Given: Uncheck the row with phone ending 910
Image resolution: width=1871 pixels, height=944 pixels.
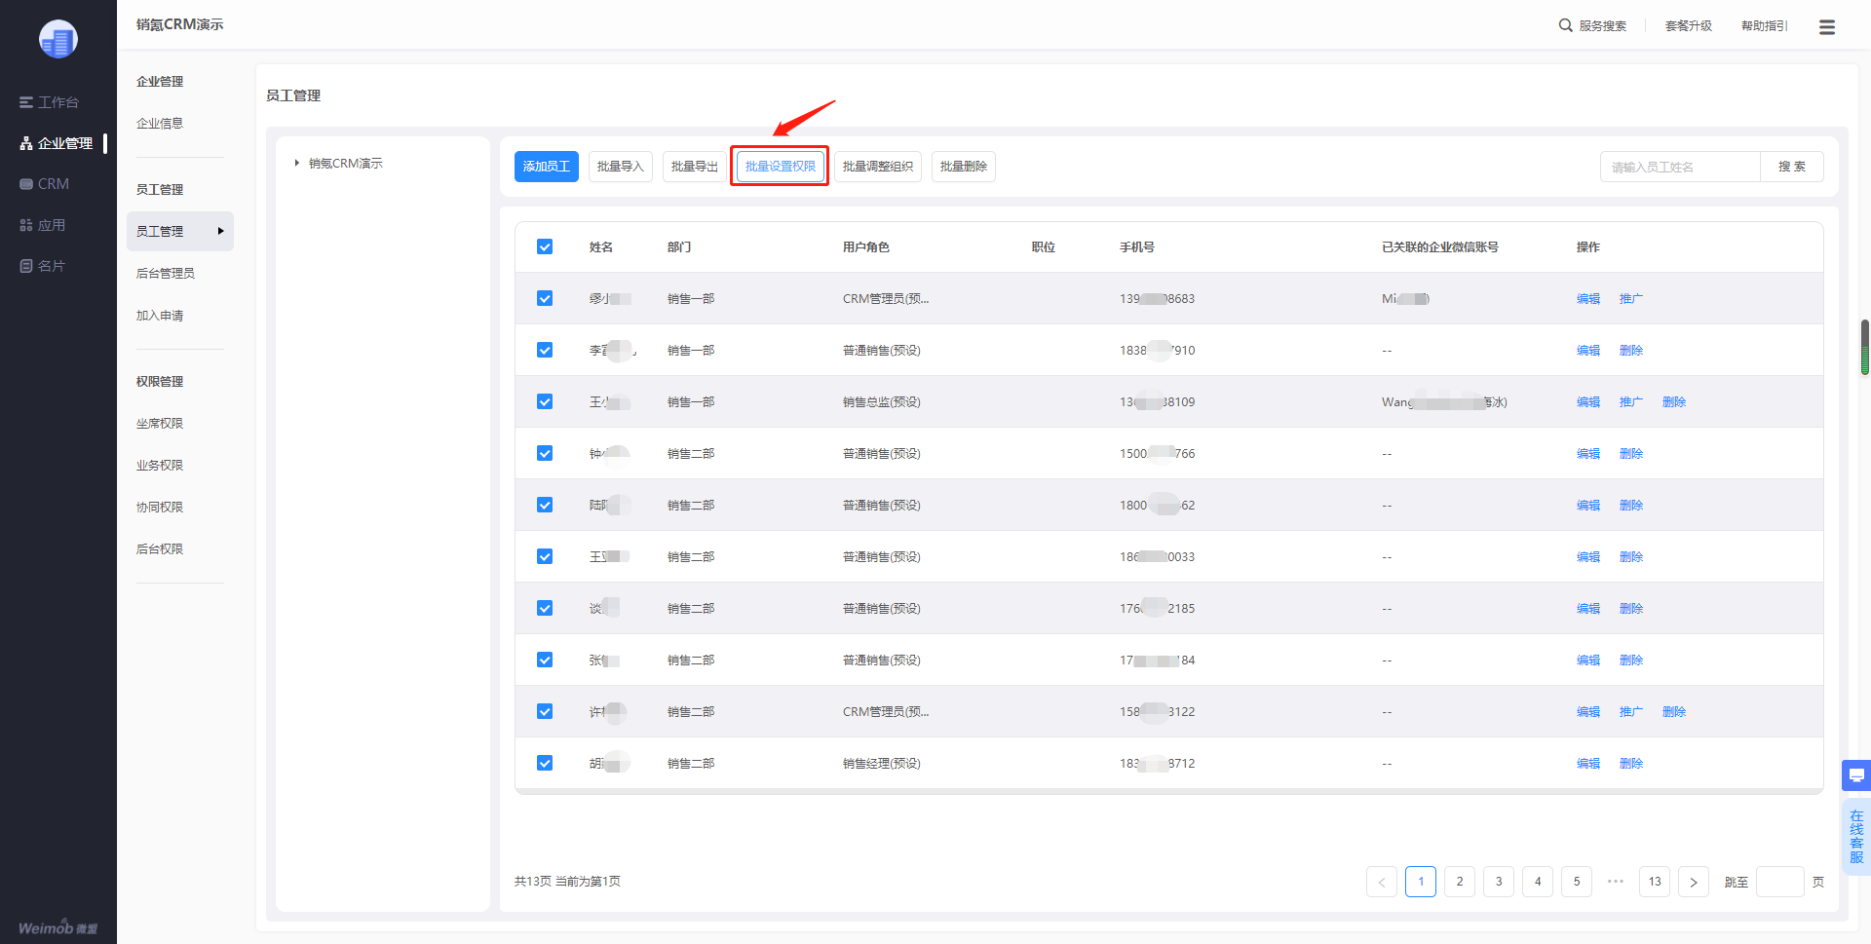Looking at the screenshot, I should pos(545,350).
